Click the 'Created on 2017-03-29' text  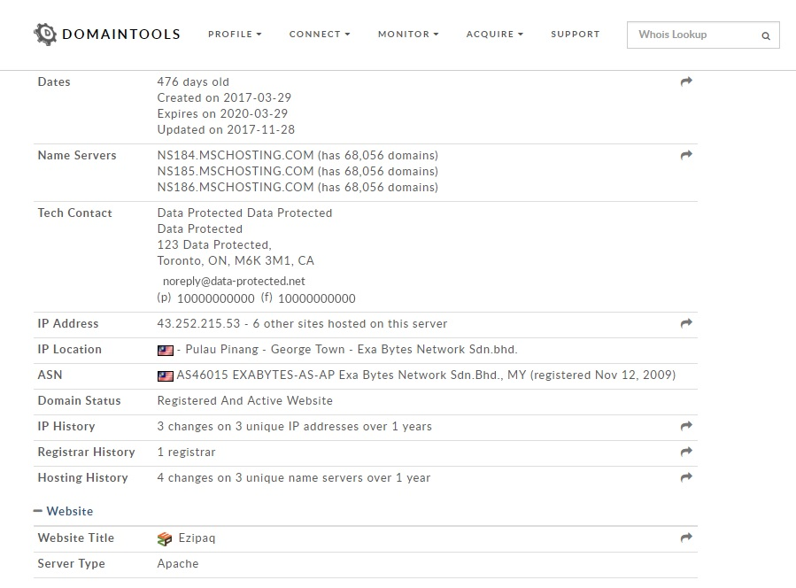coord(224,97)
